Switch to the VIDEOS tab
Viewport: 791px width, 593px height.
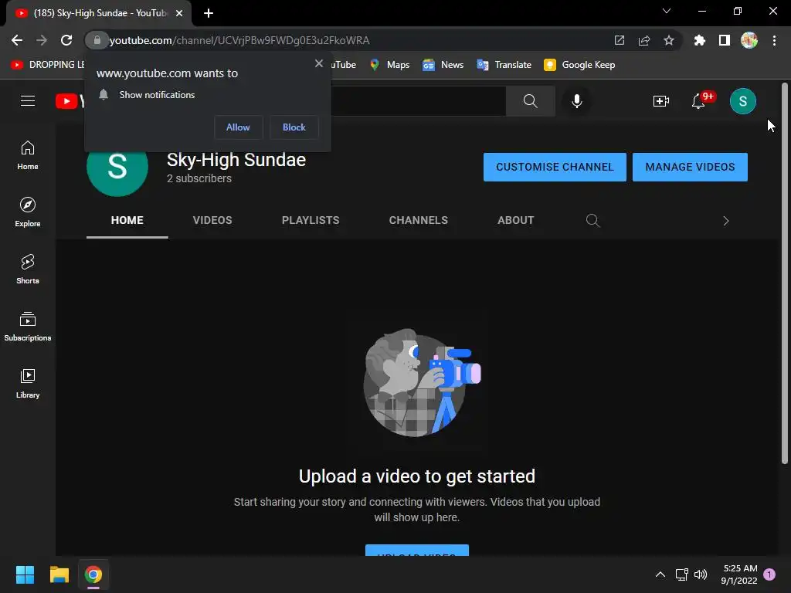coord(212,220)
